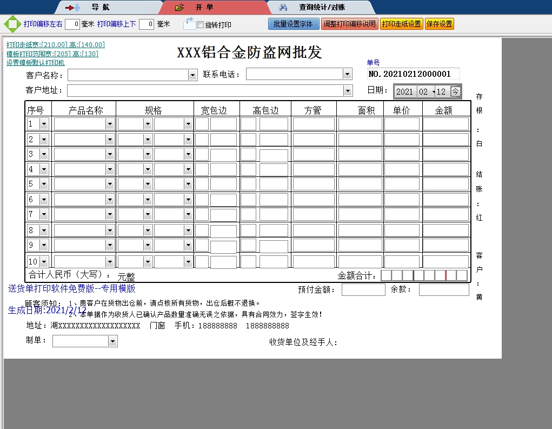The image size is (552, 429).
Task: Open the 制单 dropdown
Action: pyautogui.click(x=112, y=341)
